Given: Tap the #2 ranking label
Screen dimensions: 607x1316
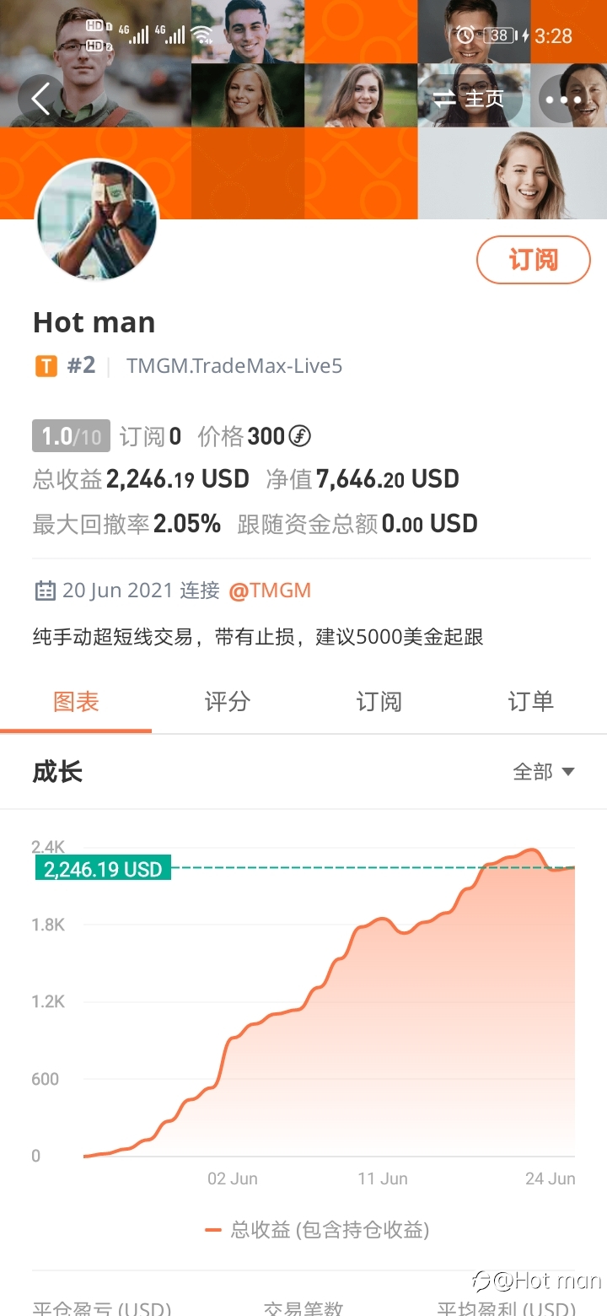Looking at the screenshot, I should [81, 366].
